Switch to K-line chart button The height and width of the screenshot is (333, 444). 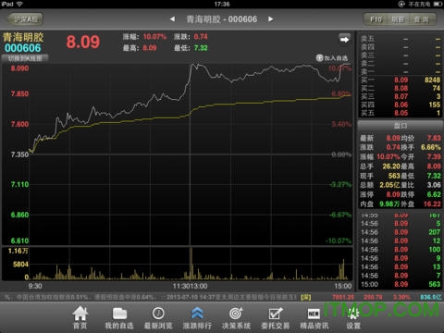click(25, 58)
